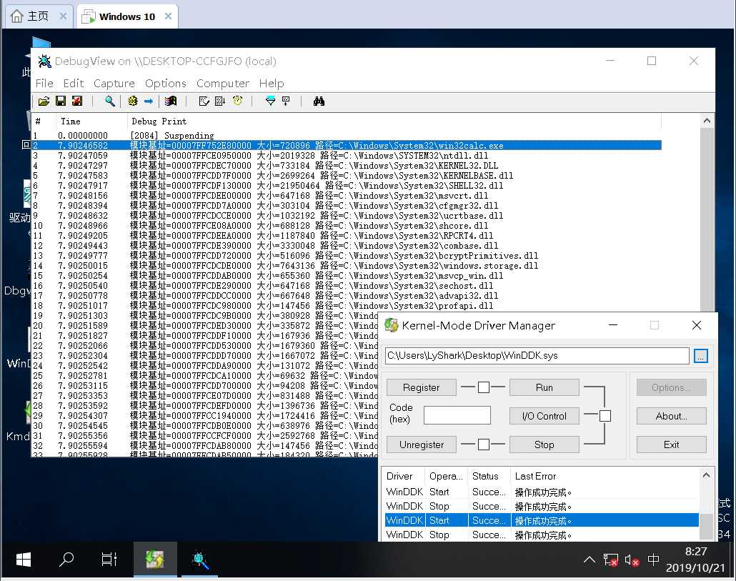Toggle the checkbox next to Unregister button
This screenshot has width=736, height=581.
pyautogui.click(x=484, y=445)
